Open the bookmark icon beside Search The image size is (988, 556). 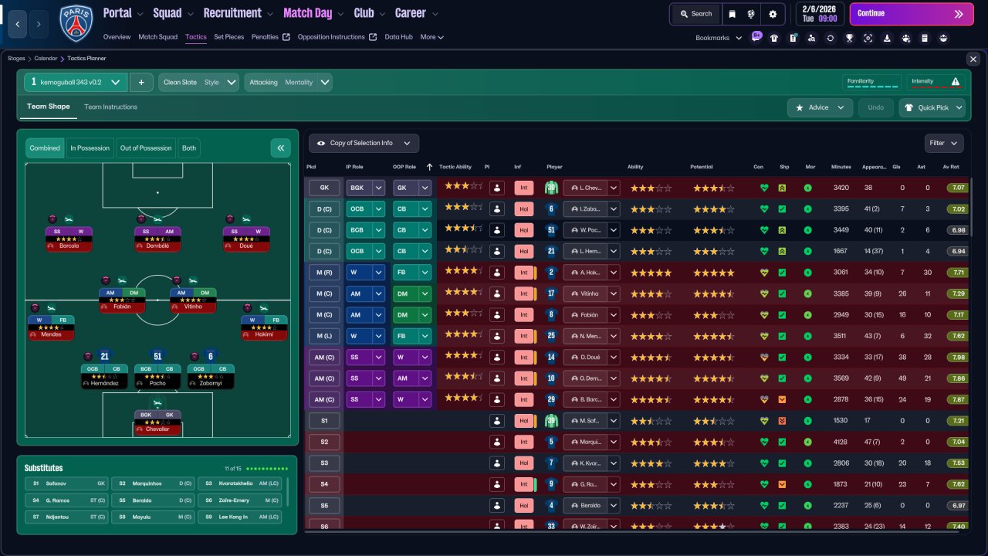pos(732,14)
